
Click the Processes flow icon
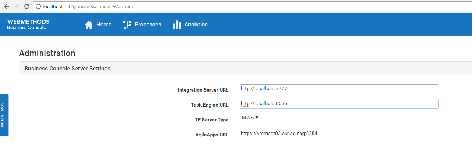pos(127,24)
